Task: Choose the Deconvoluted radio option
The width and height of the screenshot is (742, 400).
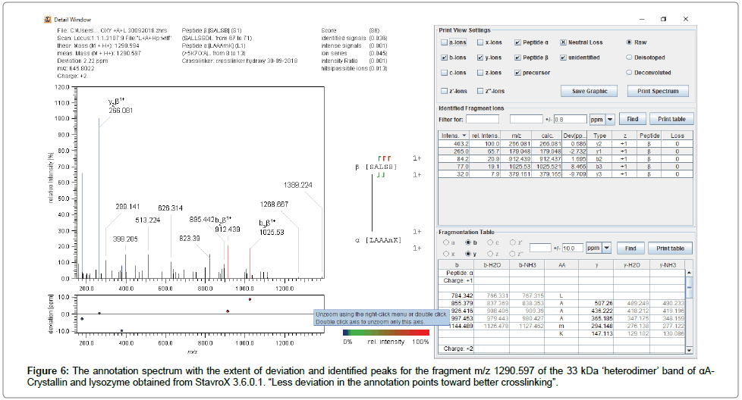Action: [629, 73]
